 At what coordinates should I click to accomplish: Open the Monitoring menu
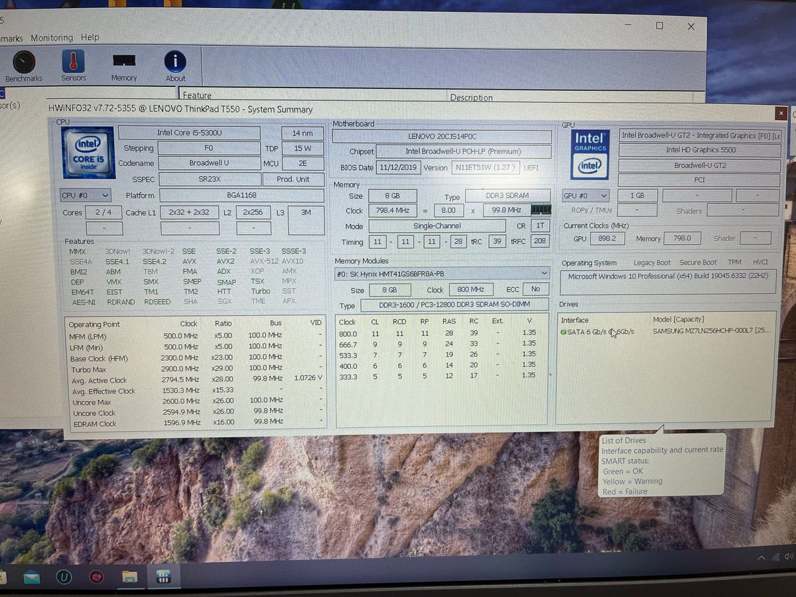click(x=52, y=38)
